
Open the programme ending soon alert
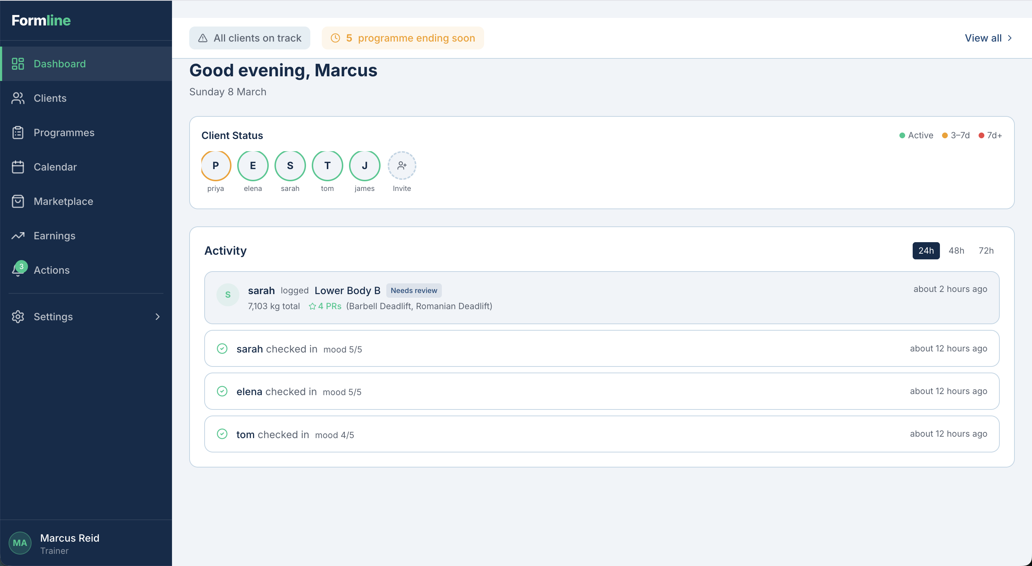403,38
